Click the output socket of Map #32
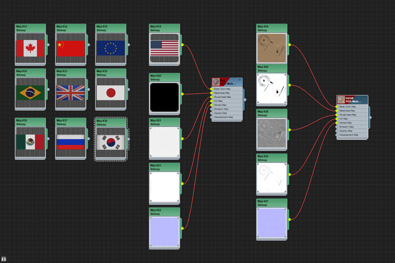The image size is (395, 263). coord(88,45)
